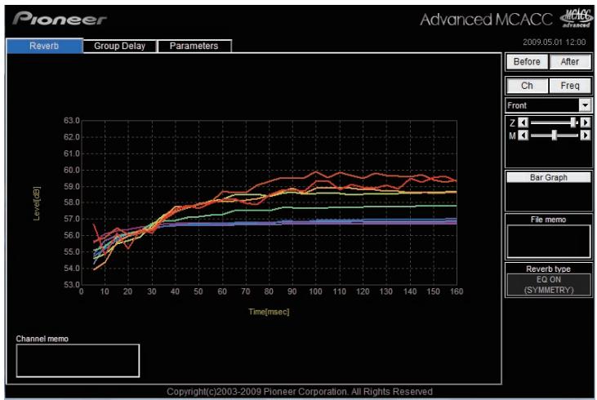
Task: Click the 2009.05.01 12:00 timestamp
Action: click(554, 42)
